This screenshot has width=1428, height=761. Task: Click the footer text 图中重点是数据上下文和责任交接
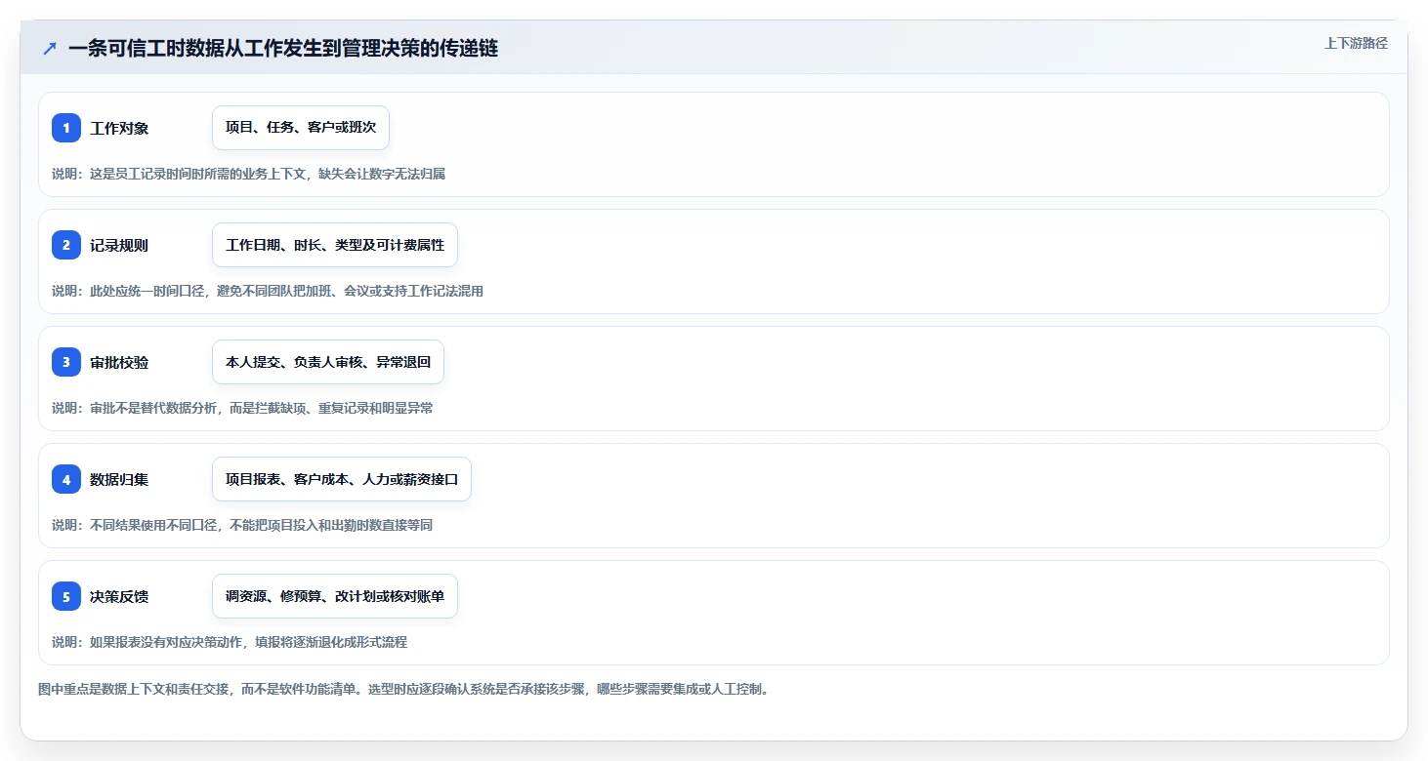[403, 689]
